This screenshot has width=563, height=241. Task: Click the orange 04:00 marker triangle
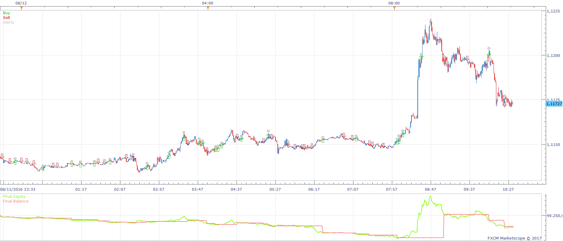208,8
